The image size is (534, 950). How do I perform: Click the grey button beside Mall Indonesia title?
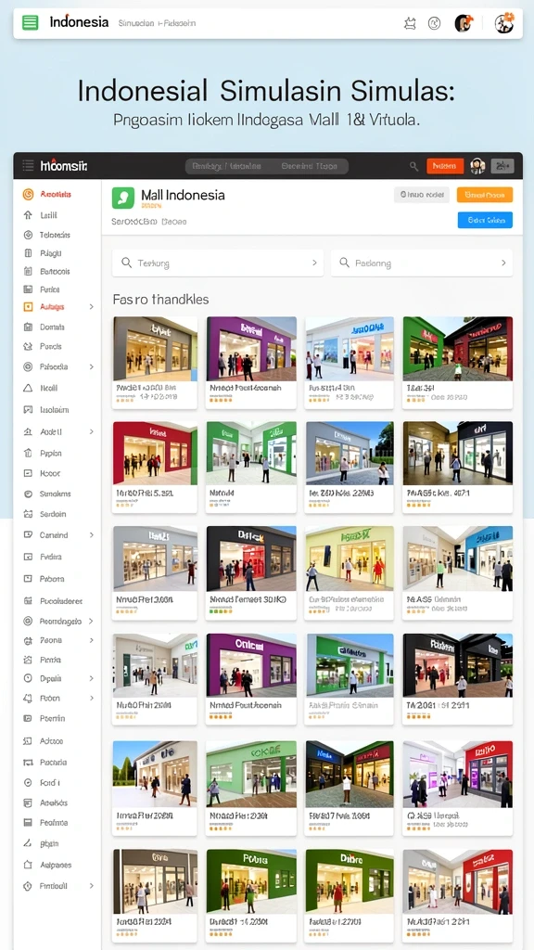click(422, 195)
